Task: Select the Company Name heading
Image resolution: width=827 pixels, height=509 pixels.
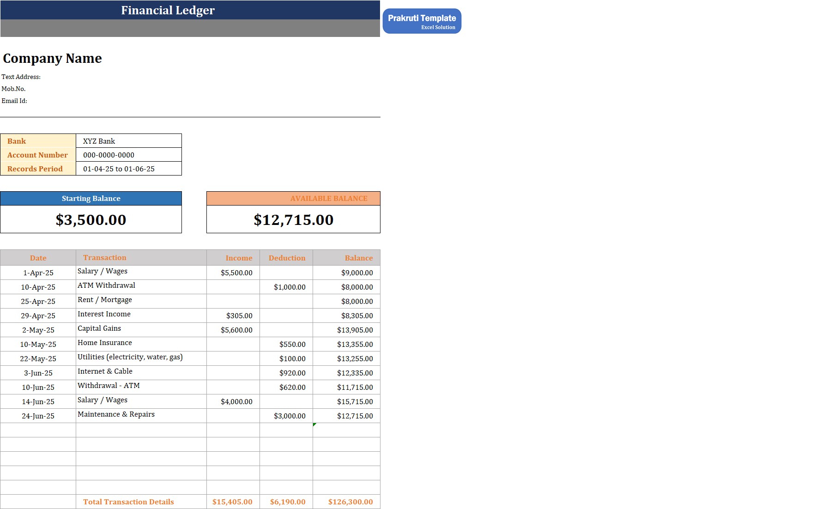Action: (x=52, y=58)
